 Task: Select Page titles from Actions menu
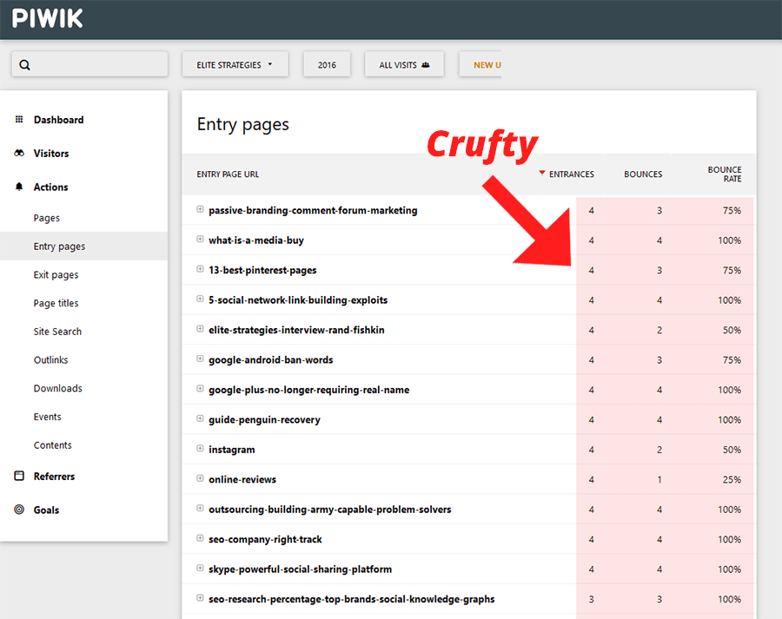point(56,304)
